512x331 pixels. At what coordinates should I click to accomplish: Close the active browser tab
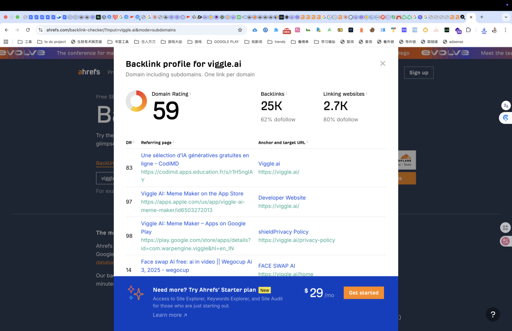[471, 17]
